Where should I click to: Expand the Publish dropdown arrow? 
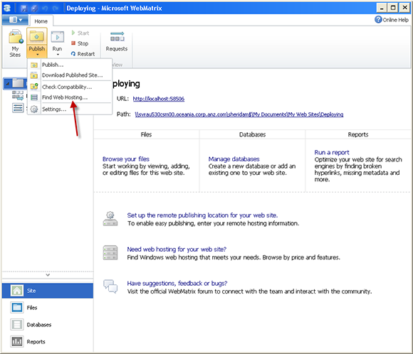pyautogui.click(x=37, y=55)
